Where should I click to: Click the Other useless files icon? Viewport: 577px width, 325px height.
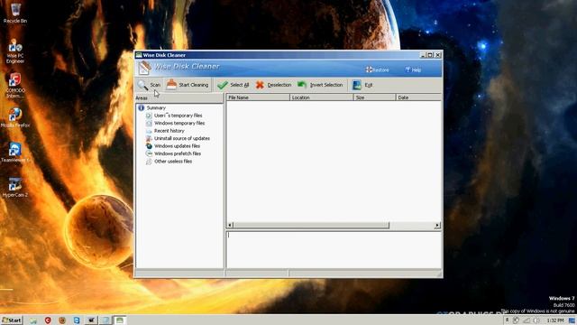tap(149, 162)
